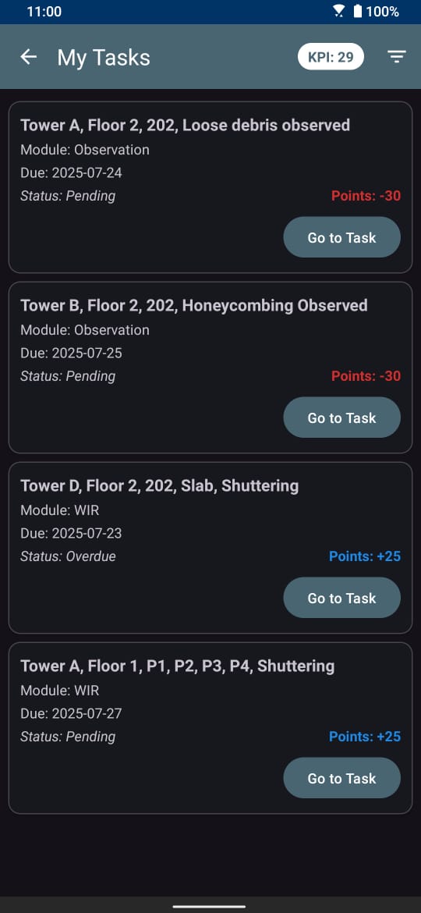421x913 pixels.
Task: Go to Task for Loose debris observed
Action: click(x=342, y=237)
